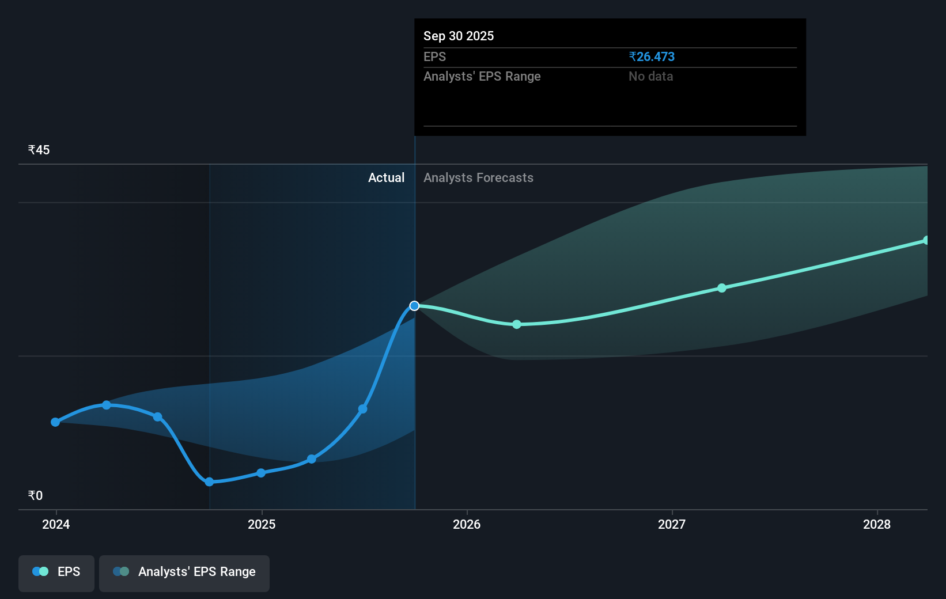Click the 2024 starting EPS data point
The image size is (946, 599).
(x=55, y=422)
